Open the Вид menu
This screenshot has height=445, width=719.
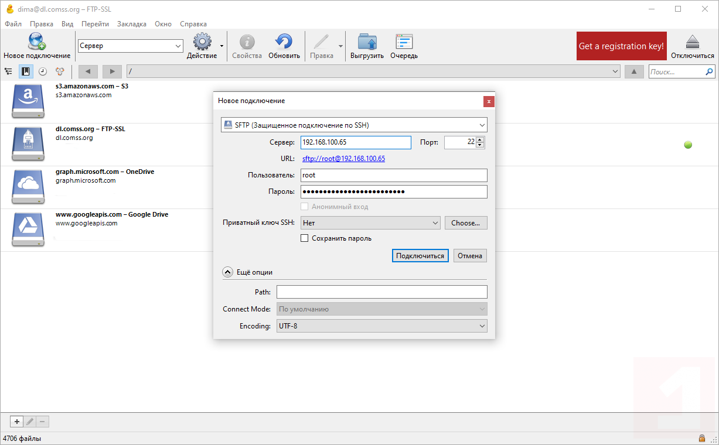(67, 24)
